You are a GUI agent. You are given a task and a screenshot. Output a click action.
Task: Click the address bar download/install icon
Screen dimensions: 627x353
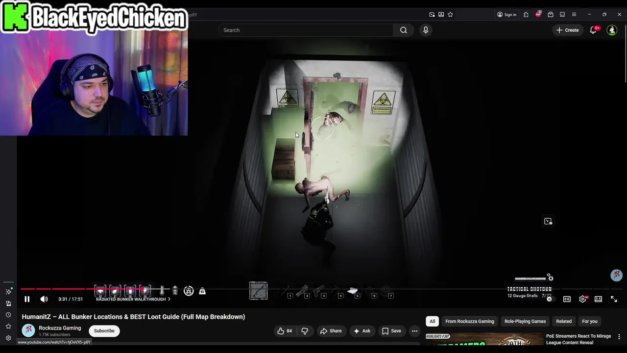pyautogui.click(x=441, y=15)
